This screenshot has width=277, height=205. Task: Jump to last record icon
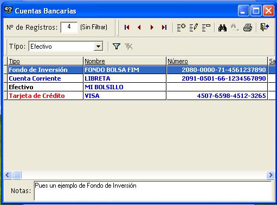(x=164, y=28)
